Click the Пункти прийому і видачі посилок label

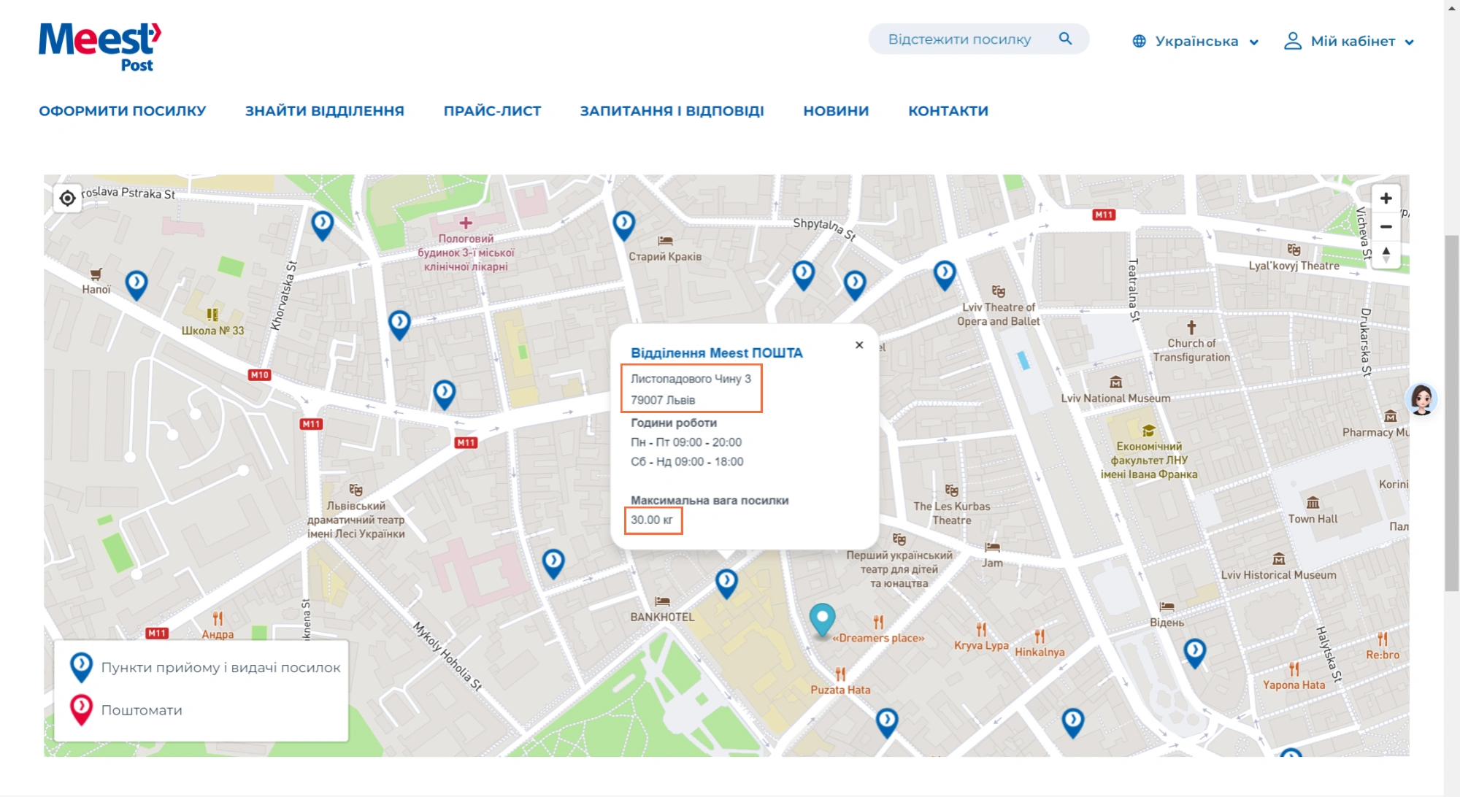tap(220, 668)
